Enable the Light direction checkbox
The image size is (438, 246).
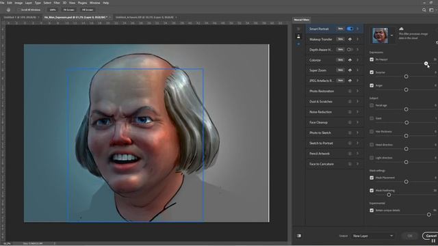coord(372,158)
